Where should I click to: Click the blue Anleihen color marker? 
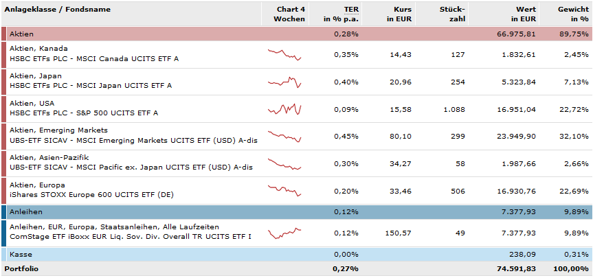coord(3,212)
